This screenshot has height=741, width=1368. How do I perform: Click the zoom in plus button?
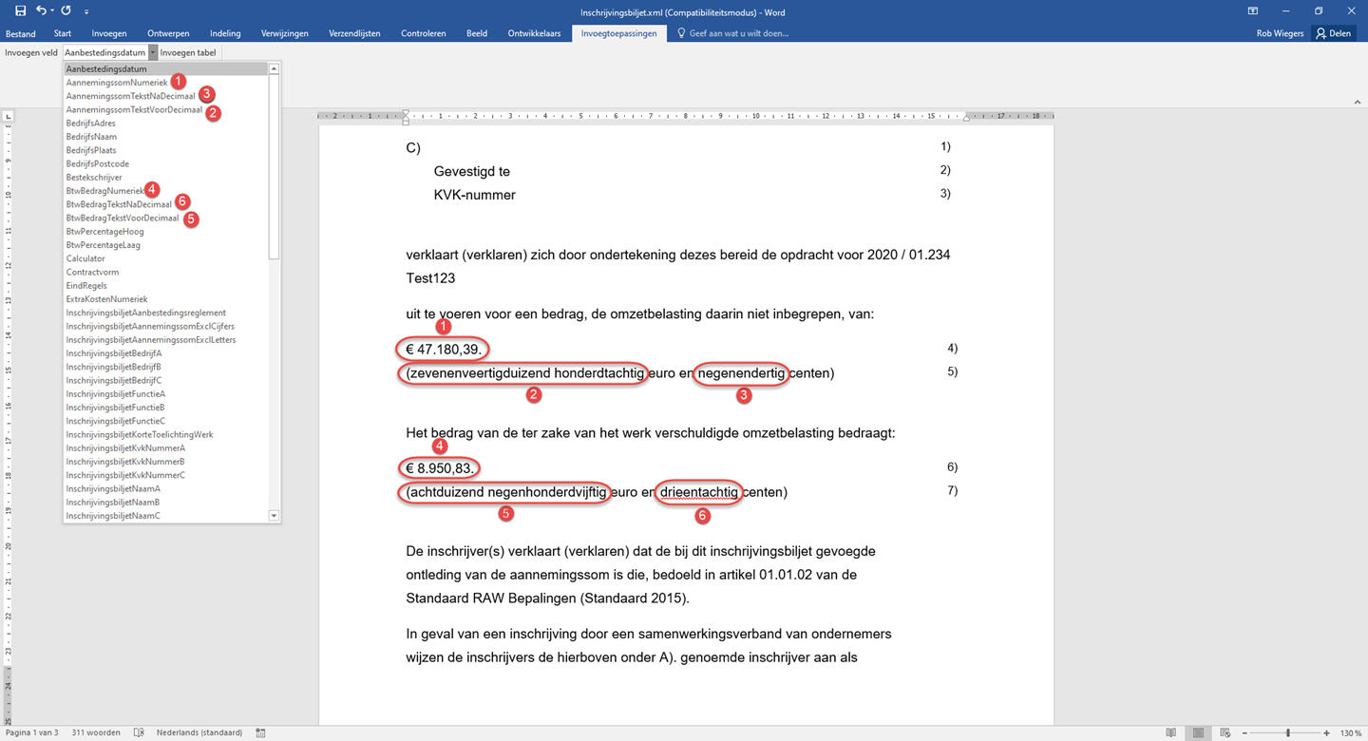[1327, 732]
